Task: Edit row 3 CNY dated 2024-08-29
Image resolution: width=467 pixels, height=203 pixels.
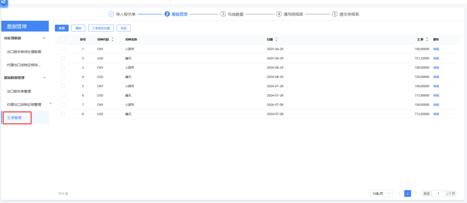Action: tap(436, 68)
